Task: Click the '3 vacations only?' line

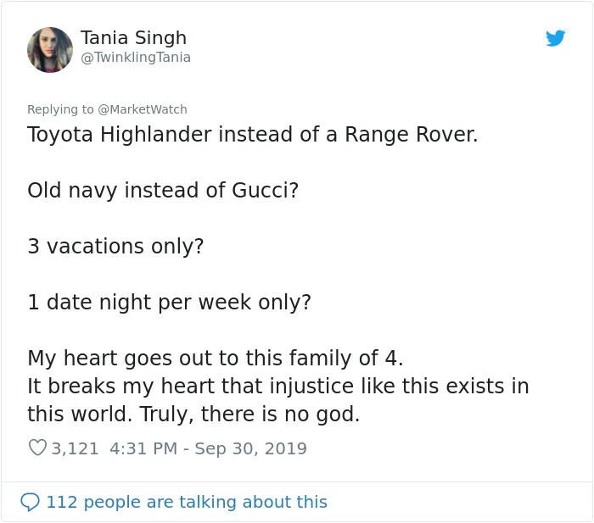Action: click(x=115, y=247)
